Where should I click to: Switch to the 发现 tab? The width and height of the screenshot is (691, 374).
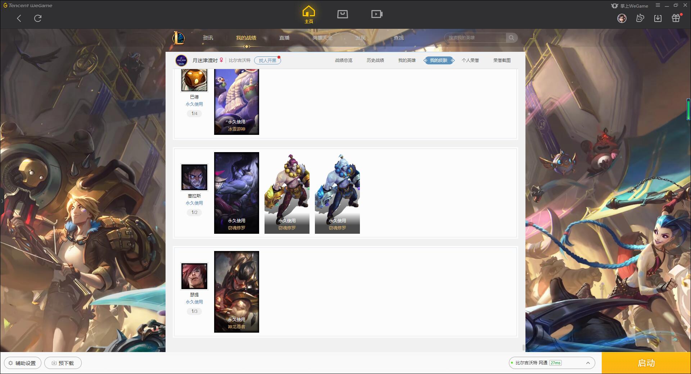pos(360,38)
